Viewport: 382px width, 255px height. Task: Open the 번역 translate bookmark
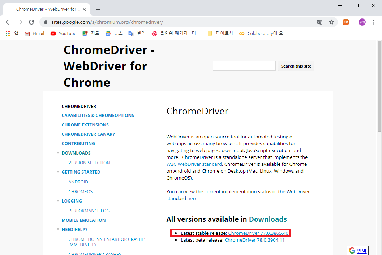pyautogui.click(x=137, y=33)
